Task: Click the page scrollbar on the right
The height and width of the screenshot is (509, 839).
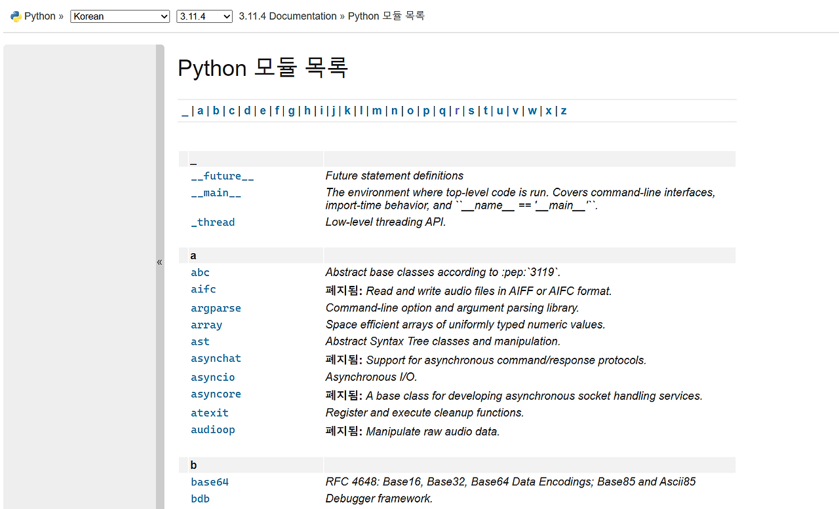Action: click(834, 262)
